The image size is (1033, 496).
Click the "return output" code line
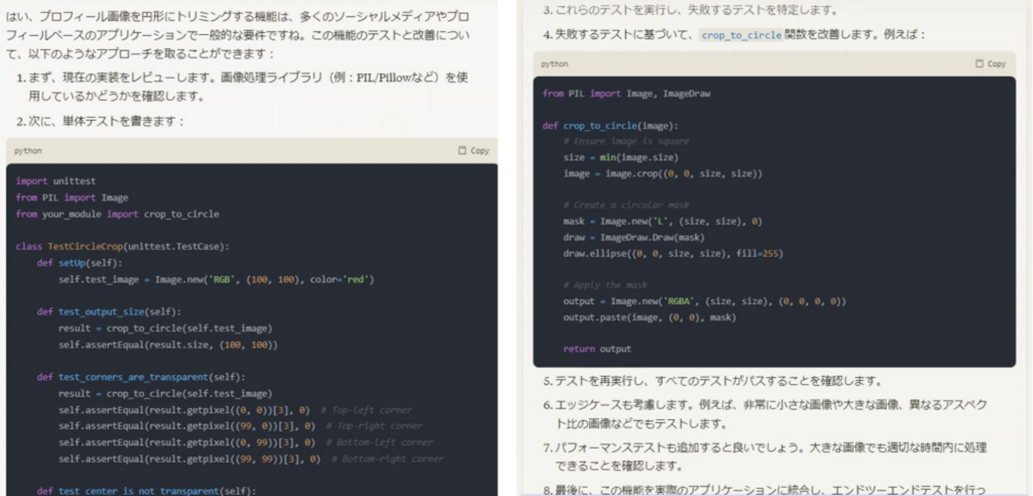pyautogui.click(x=597, y=349)
